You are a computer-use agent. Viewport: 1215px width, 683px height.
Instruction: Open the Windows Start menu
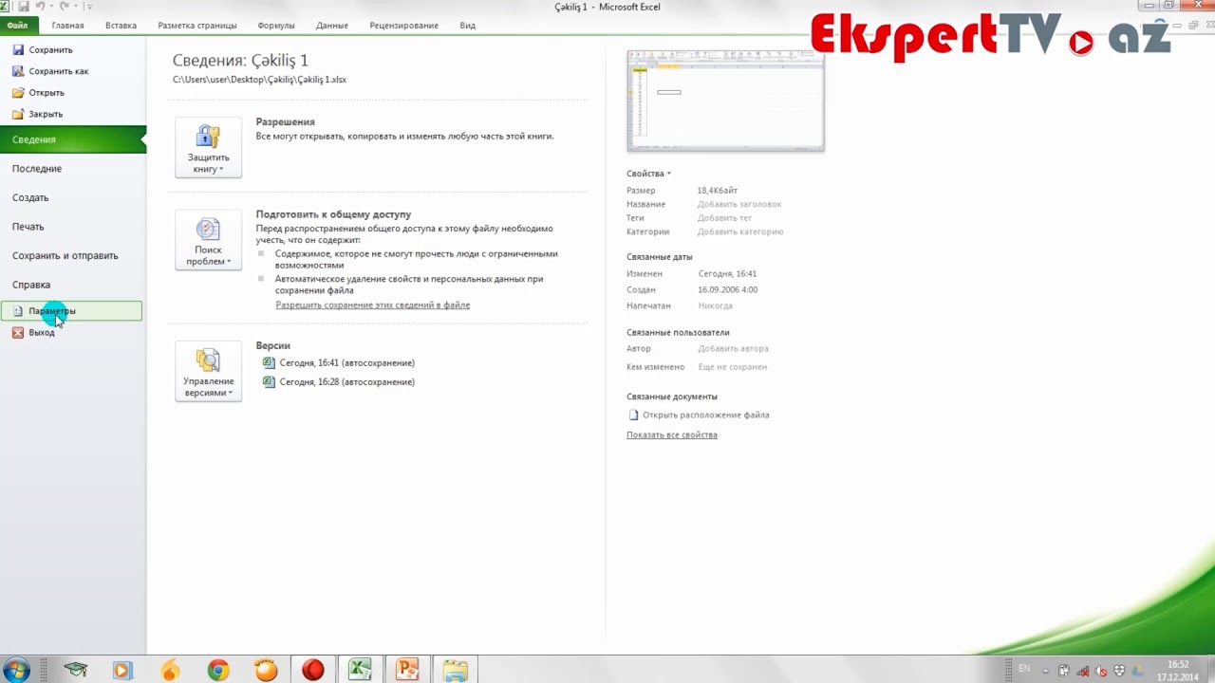click(x=16, y=670)
